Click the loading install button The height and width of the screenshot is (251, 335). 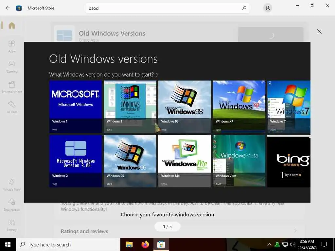(x=271, y=35)
